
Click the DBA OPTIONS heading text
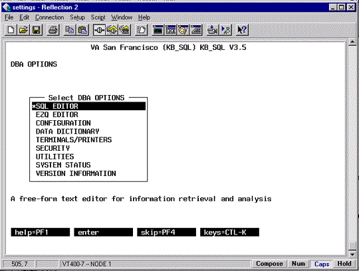(34, 64)
